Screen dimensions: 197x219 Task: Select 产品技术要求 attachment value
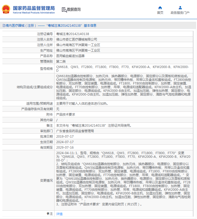pos(65,115)
